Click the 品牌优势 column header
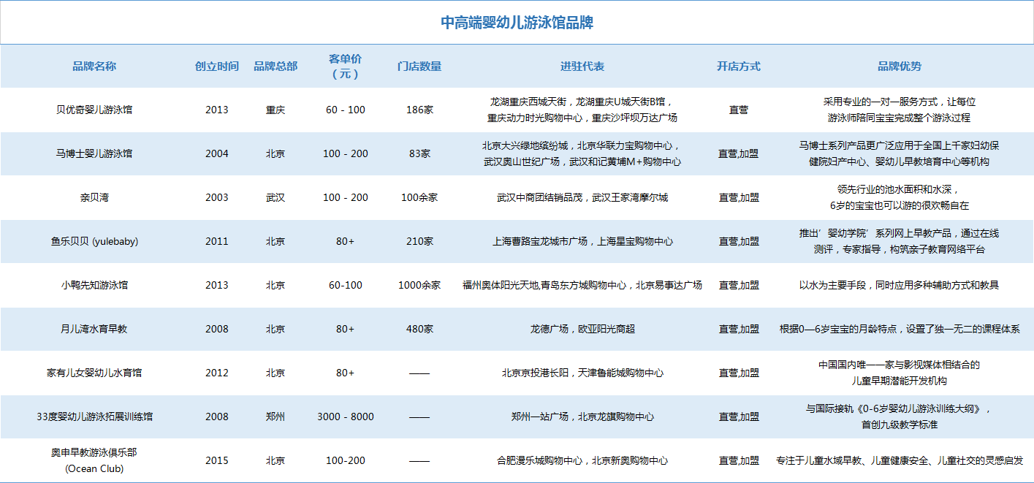 (900, 66)
